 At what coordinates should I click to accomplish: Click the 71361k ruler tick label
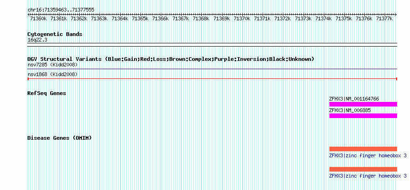[59, 18]
